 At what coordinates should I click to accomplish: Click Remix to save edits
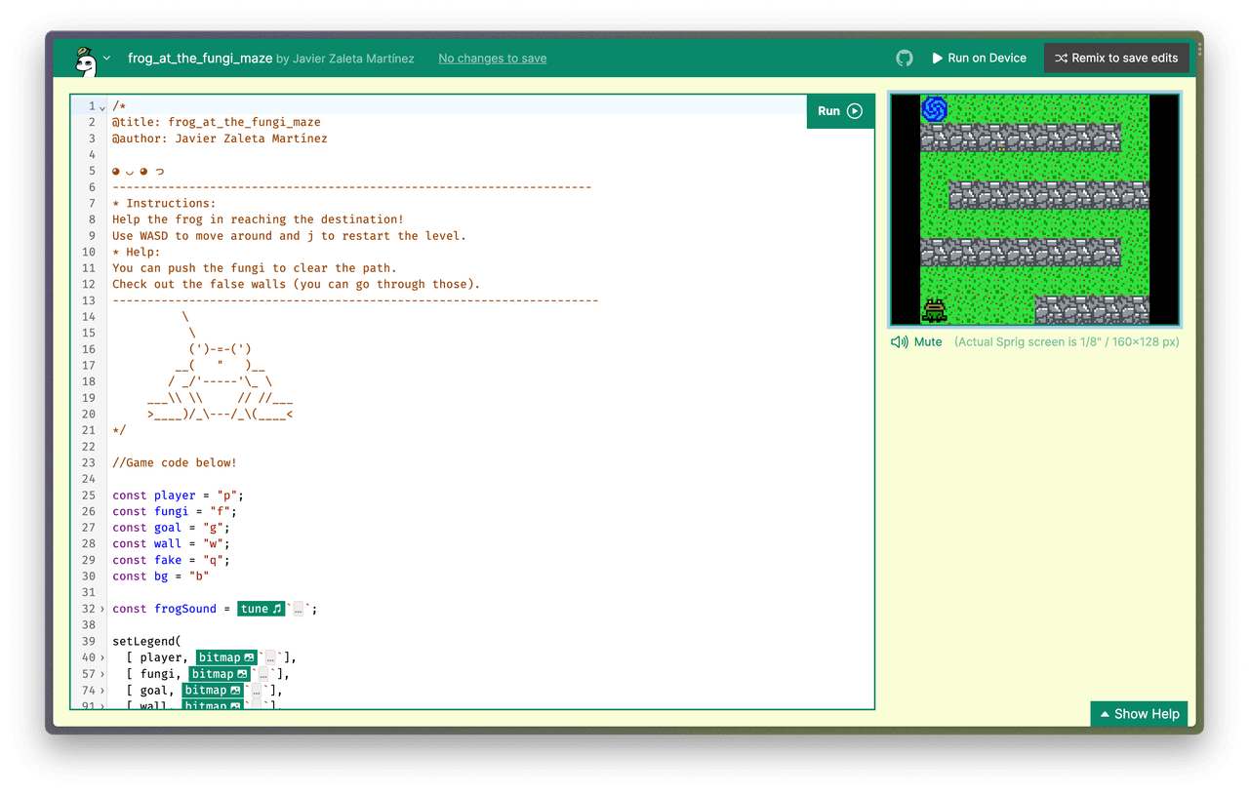tap(1116, 59)
